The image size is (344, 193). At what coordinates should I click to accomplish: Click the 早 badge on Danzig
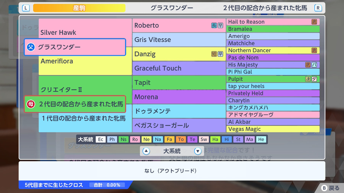click(x=220, y=54)
